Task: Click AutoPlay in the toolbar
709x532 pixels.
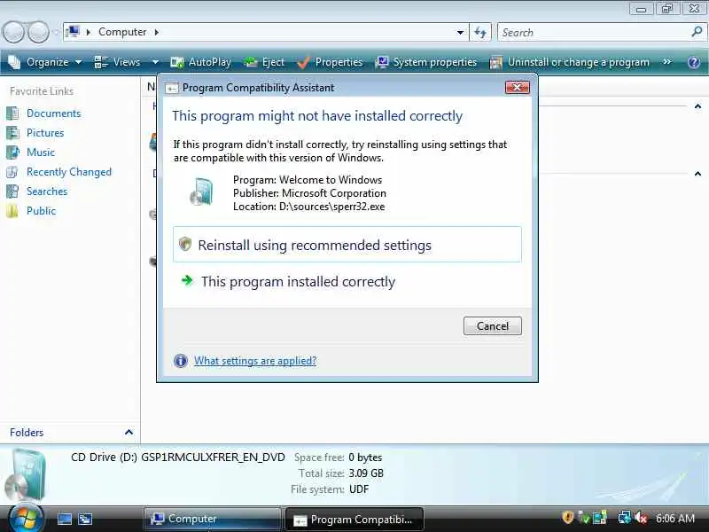Action: [201, 62]
